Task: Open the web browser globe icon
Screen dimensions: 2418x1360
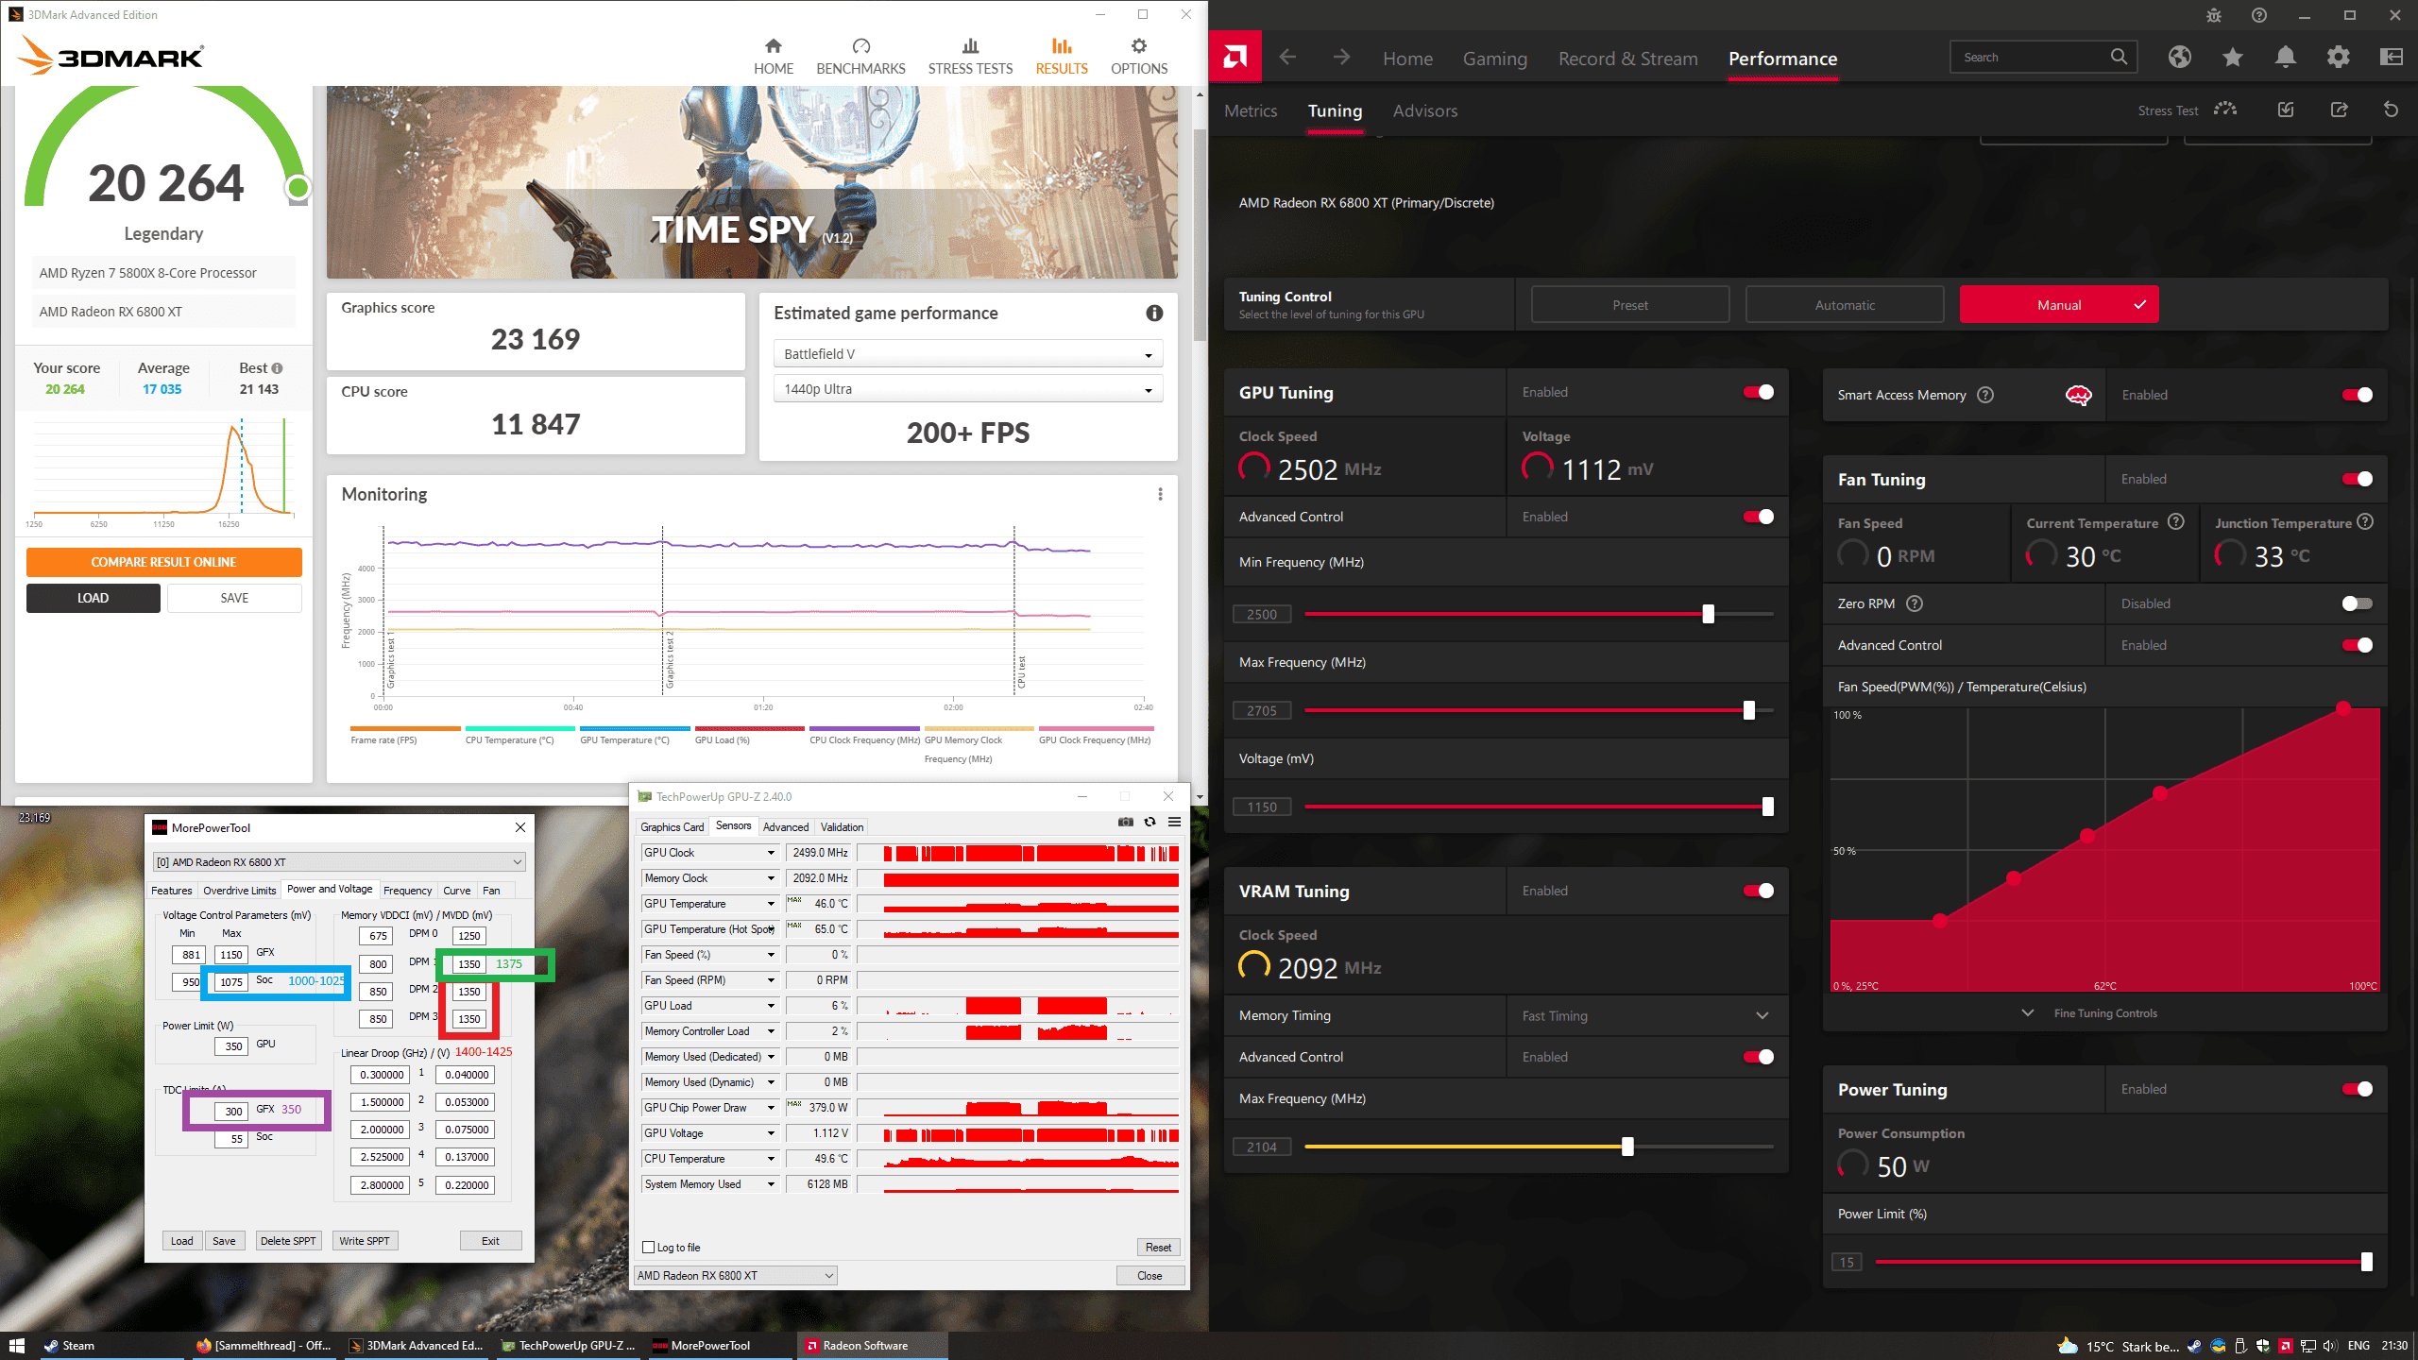Action: coord(2179,58)
